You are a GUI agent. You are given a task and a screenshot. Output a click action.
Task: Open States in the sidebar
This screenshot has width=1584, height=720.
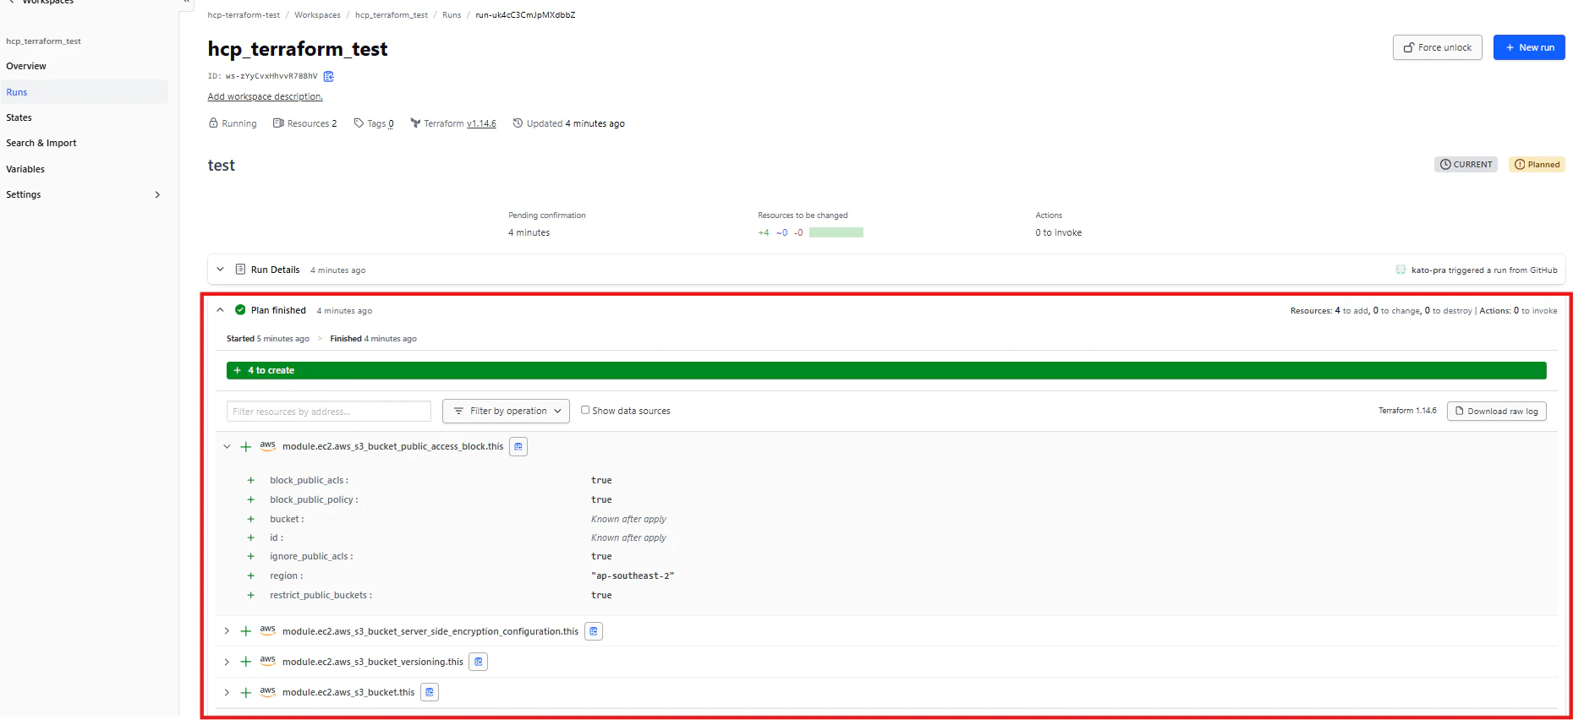(x=19, y=117)
